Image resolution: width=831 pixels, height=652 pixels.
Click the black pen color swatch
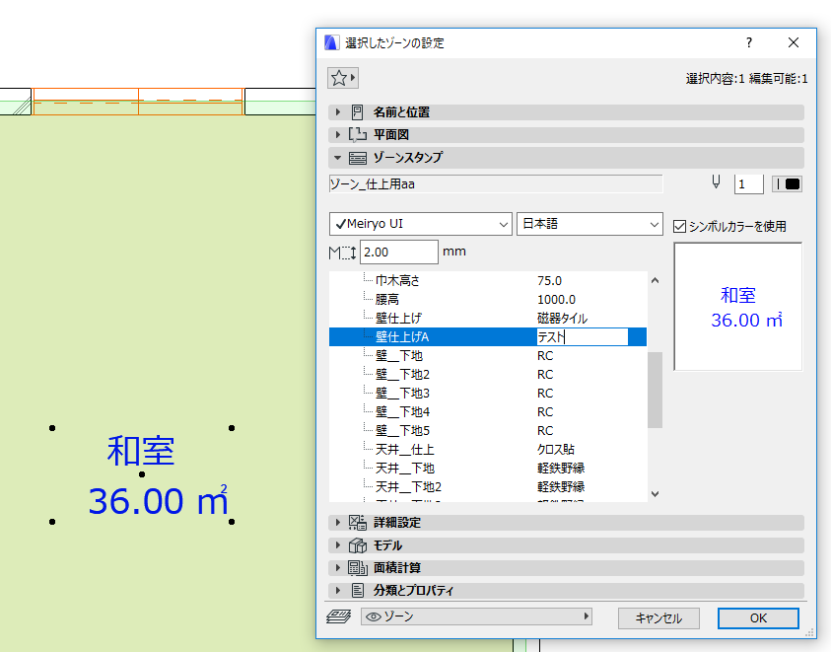pyautogui.click(x=787, y=183)
